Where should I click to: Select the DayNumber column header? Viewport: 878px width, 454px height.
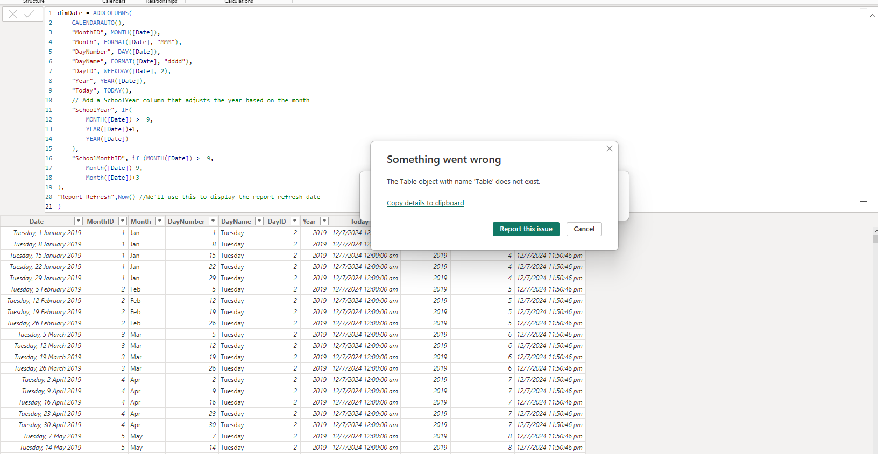[x=186, y=222]
